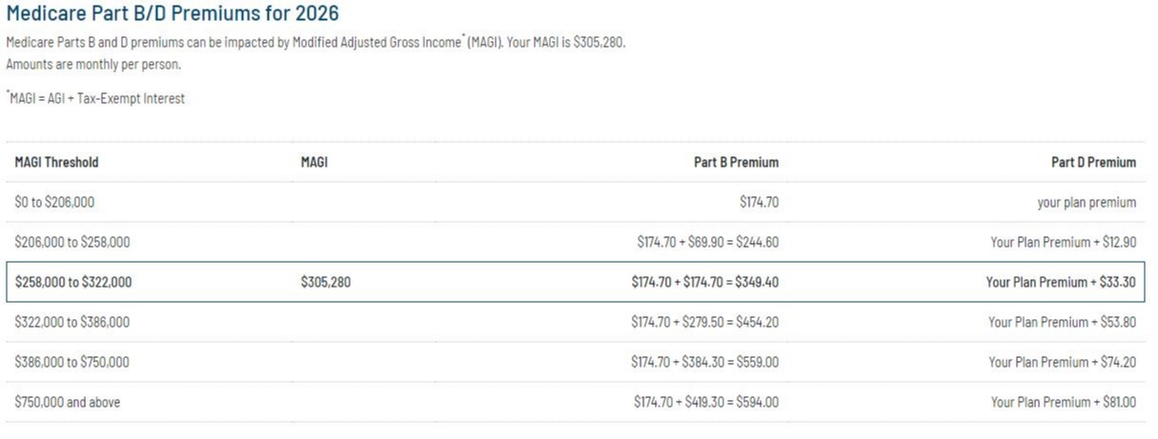Select the $322,000 to $386,000 threshold cell

pos(72,322)
